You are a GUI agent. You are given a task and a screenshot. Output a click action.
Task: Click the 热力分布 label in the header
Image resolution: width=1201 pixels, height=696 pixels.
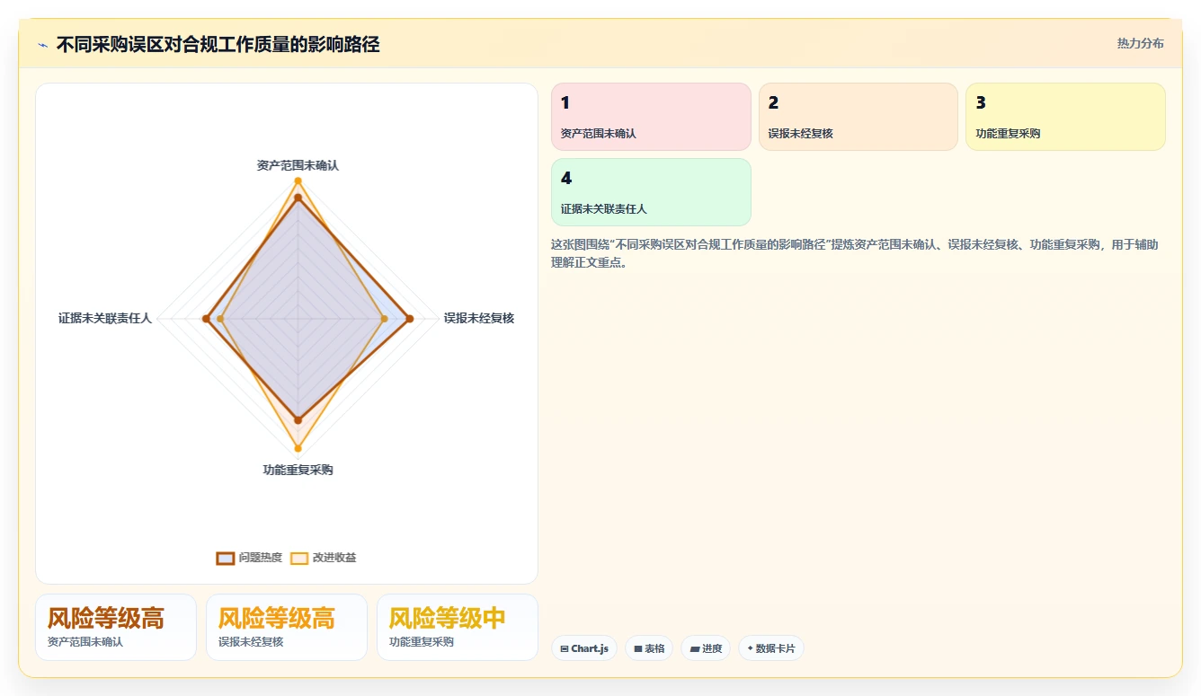point(1140,43)
